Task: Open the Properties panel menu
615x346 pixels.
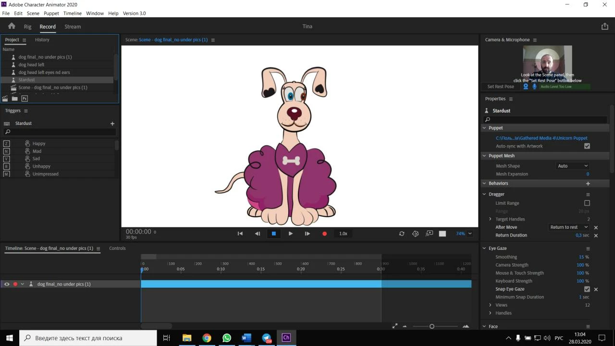Action: tap(511, 99)
